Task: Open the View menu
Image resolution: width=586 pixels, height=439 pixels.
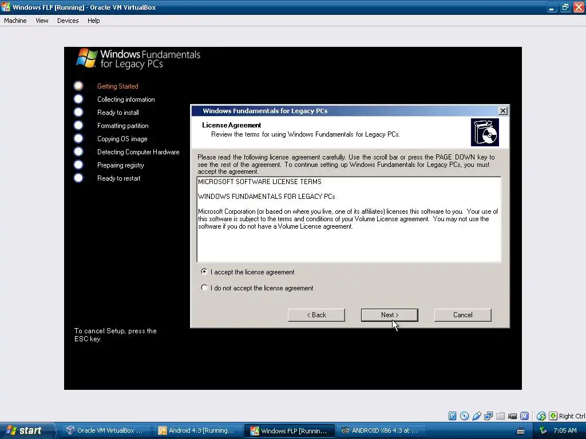Action: tap(42, 21)
